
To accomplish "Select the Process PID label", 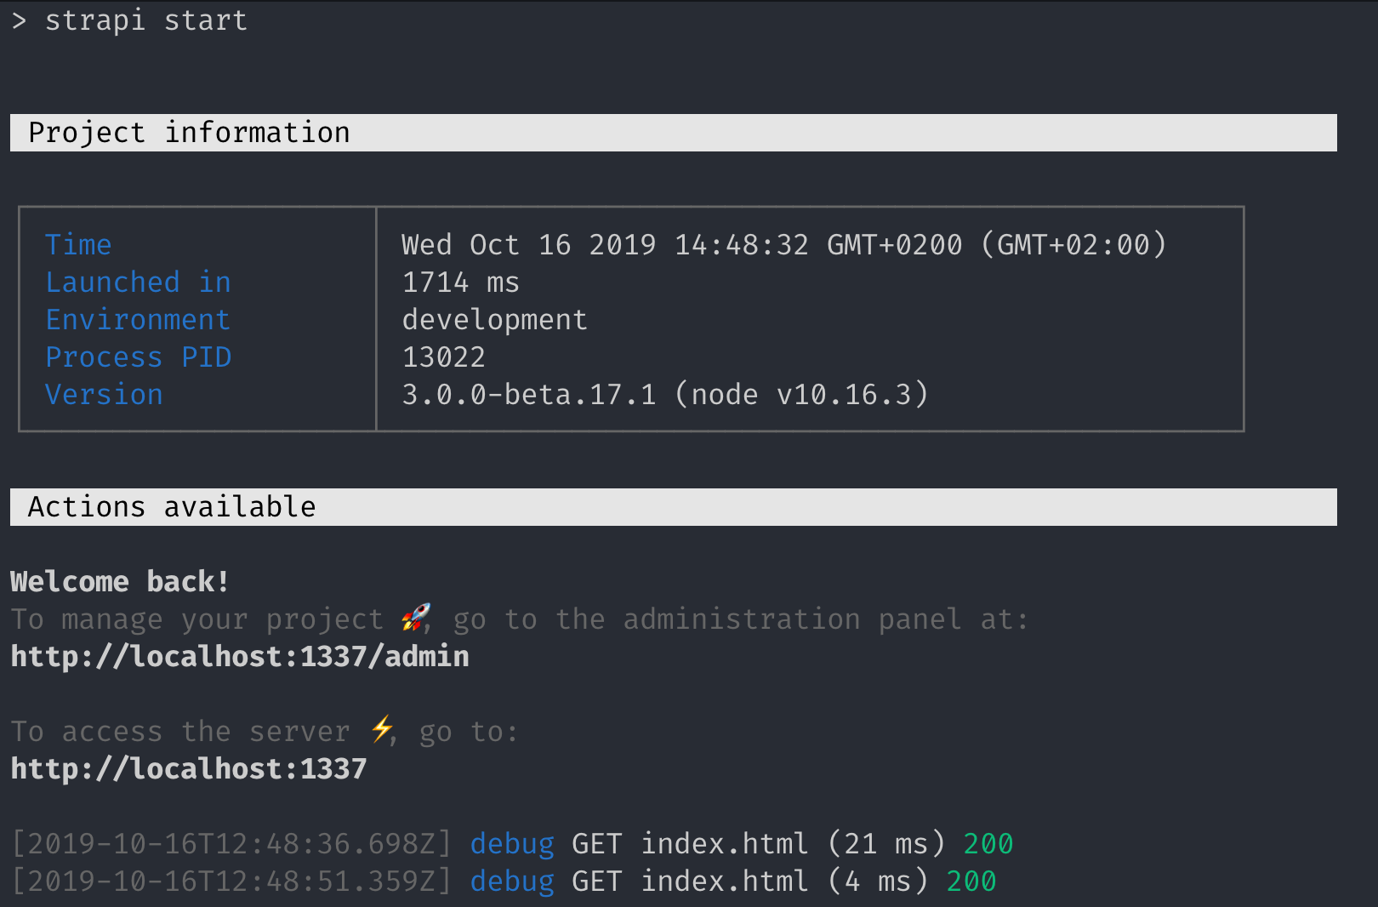I will pyautogui.click(x=138, y=357).
